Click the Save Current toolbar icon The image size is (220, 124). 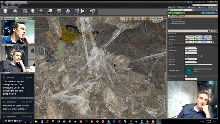coord(5,12)
